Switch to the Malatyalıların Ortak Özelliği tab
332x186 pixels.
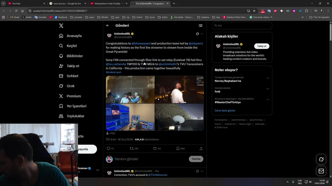click(x=109, y=4)
